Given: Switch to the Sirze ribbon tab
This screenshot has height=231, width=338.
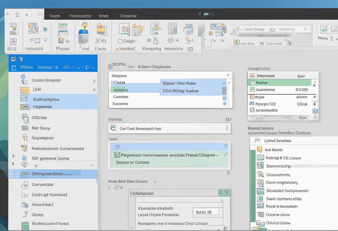Looking at the screenshot, I should [x=103, y=16].
